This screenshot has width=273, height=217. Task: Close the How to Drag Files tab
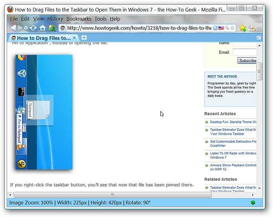pos(74,38)
